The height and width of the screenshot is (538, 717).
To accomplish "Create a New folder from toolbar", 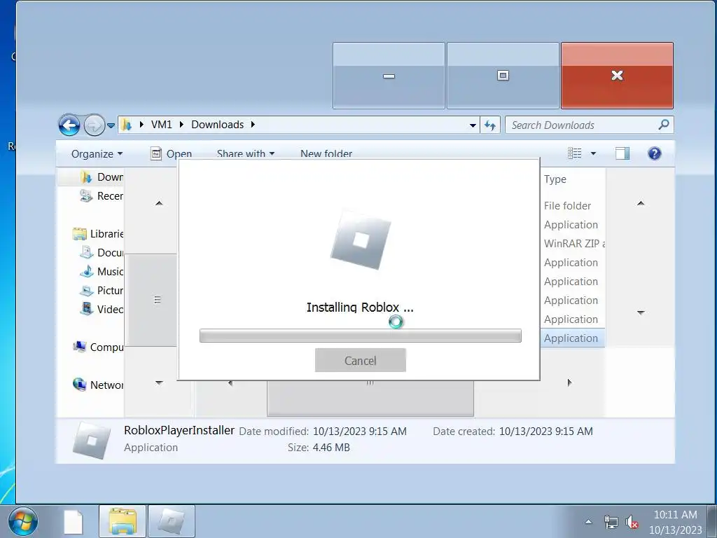I will click(x=326, y=153).
